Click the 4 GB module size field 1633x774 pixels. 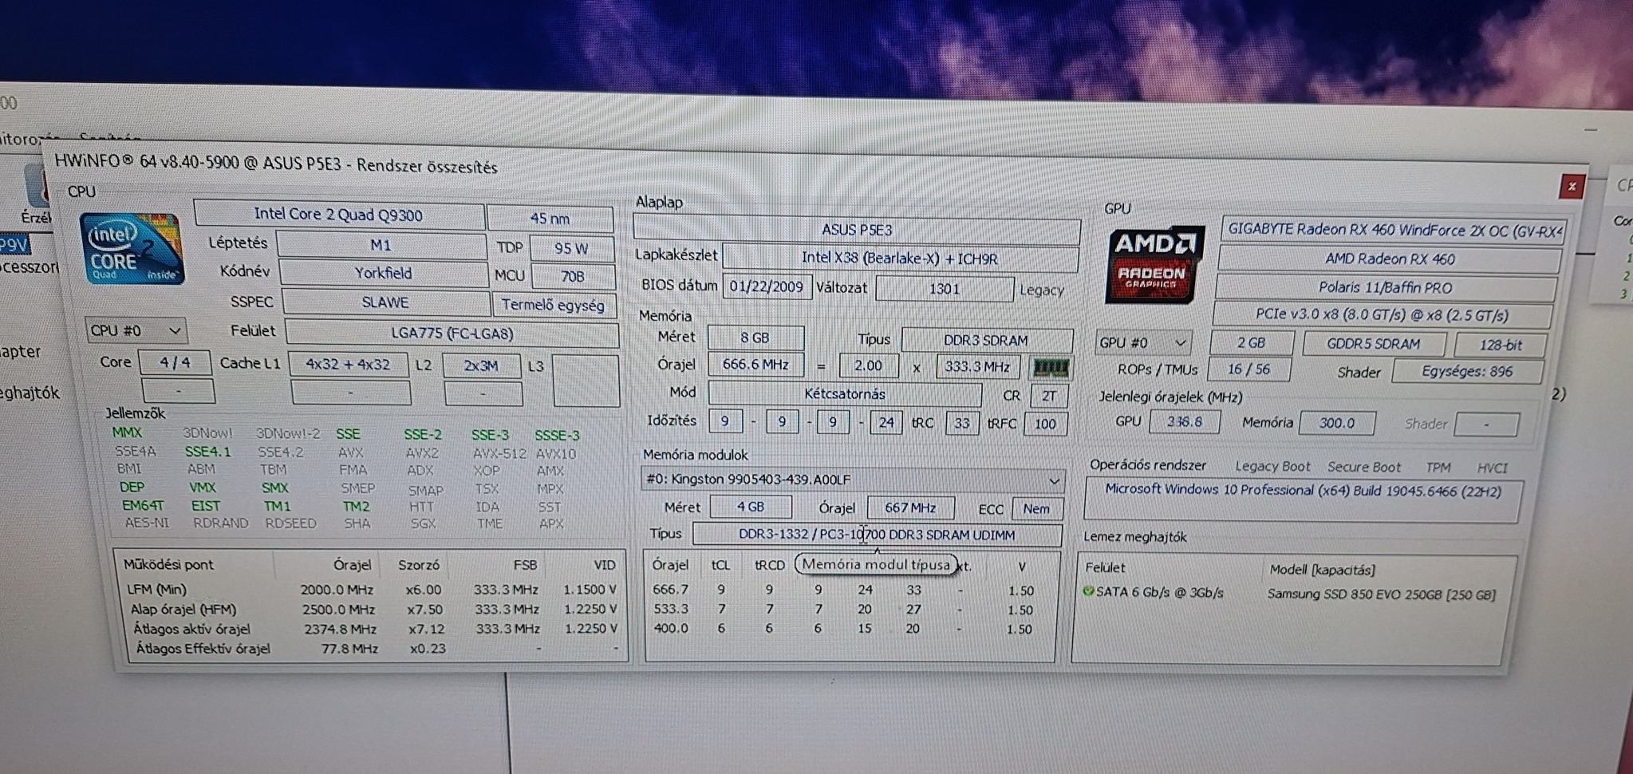tap(750, 507)
